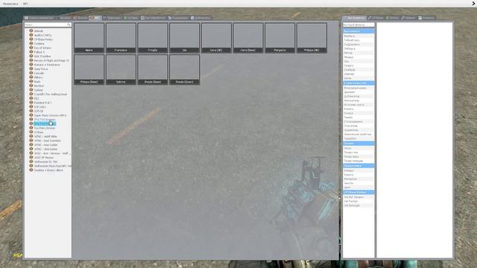Select the Слайдер tool

click(358, 69)
